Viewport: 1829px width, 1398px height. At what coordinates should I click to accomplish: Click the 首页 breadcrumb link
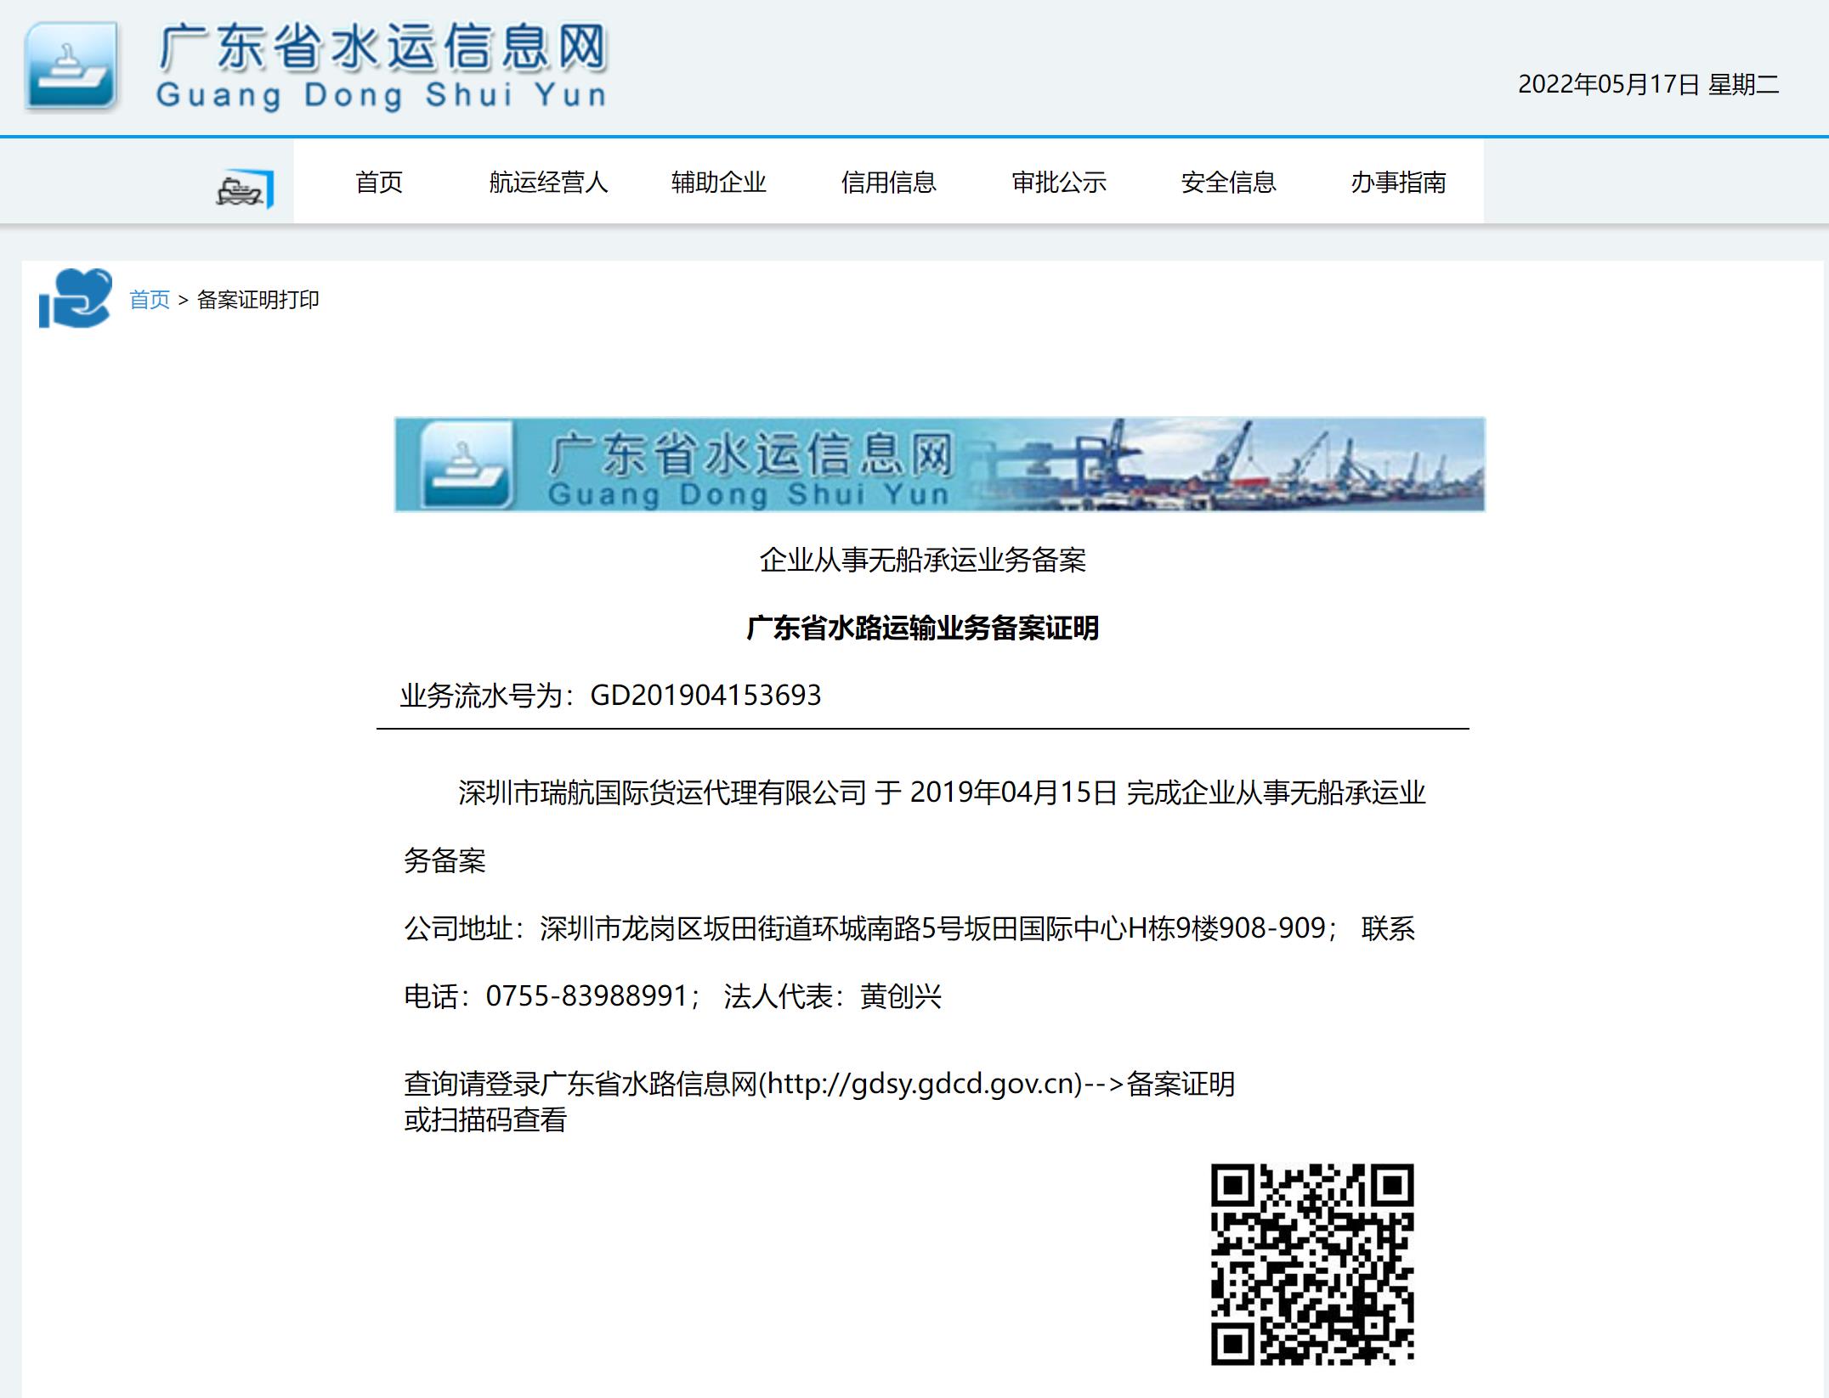point(150,300)
